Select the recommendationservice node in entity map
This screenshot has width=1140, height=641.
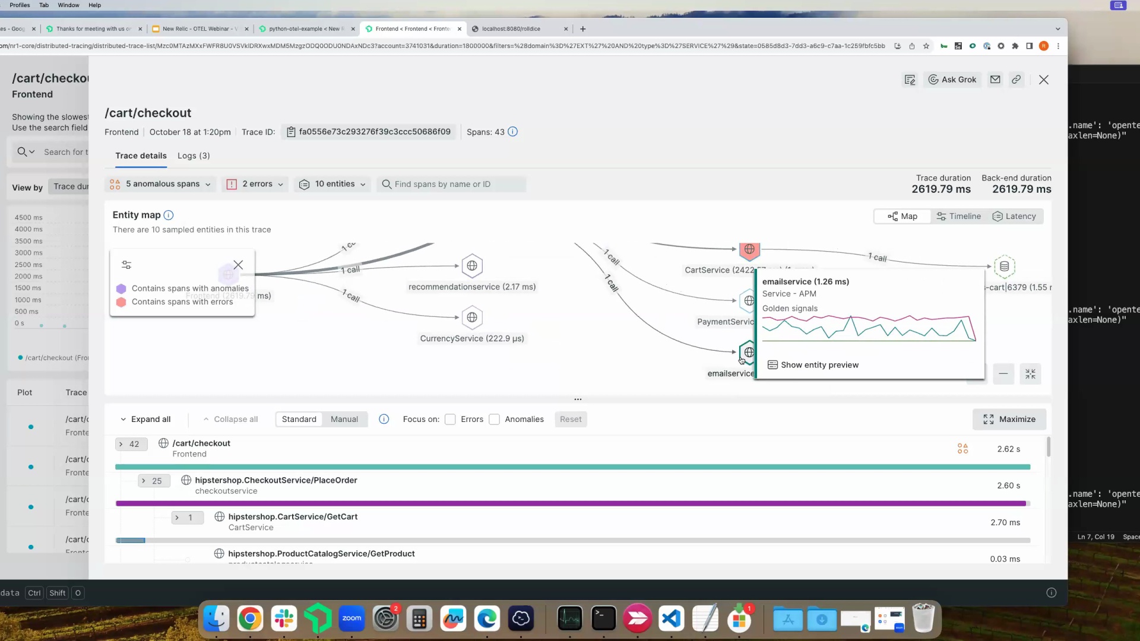[x=472, y=266]
